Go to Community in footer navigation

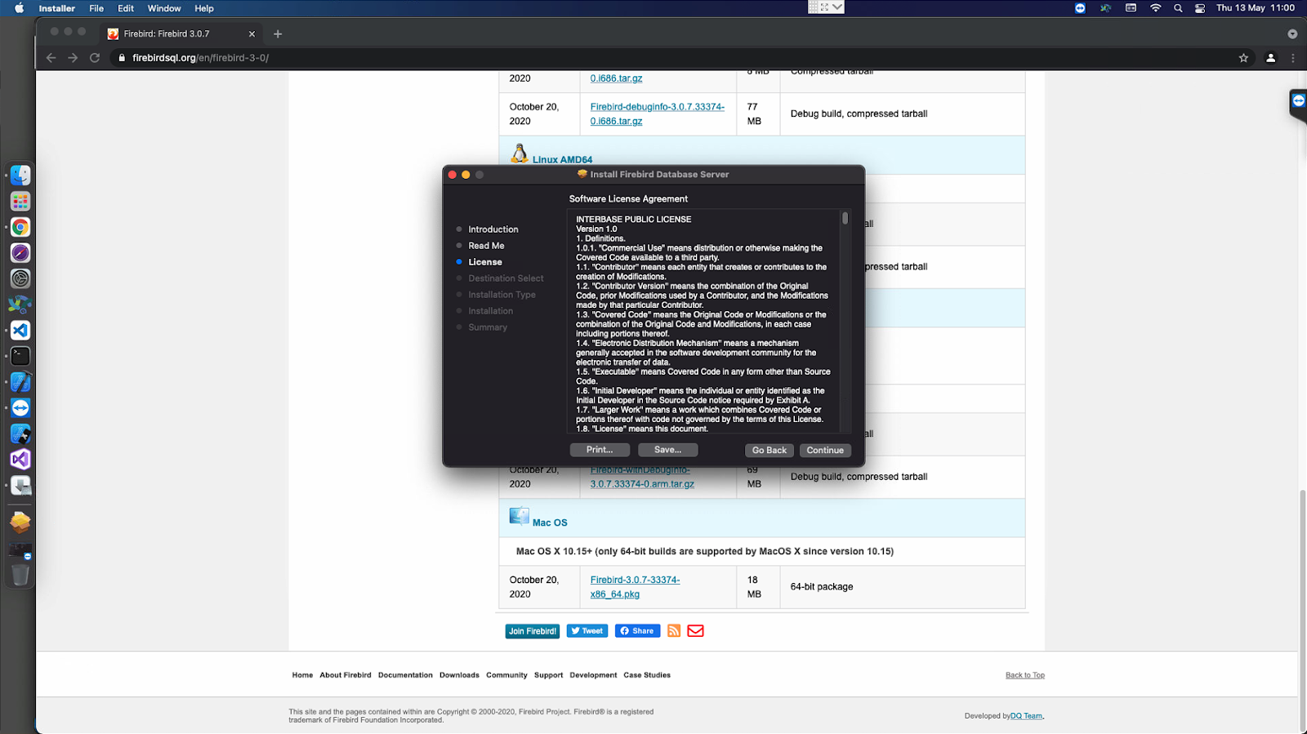pyautogui.click(x=506, y=675)
